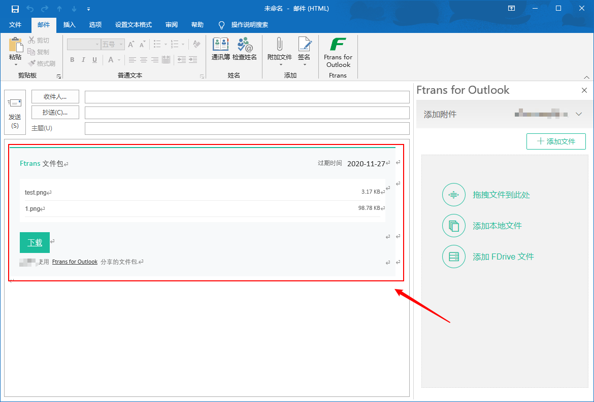Click the 签名 signature icon
Viewport: 594px width, 402px height.
304,45
